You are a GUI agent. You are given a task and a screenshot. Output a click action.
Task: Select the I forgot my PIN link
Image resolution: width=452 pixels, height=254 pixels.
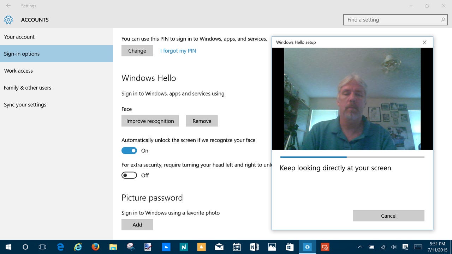178,50
